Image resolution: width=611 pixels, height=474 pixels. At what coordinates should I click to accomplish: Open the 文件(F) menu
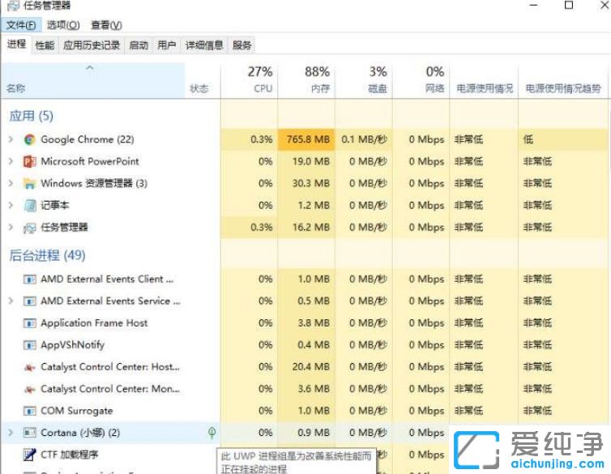pos(21,25)
